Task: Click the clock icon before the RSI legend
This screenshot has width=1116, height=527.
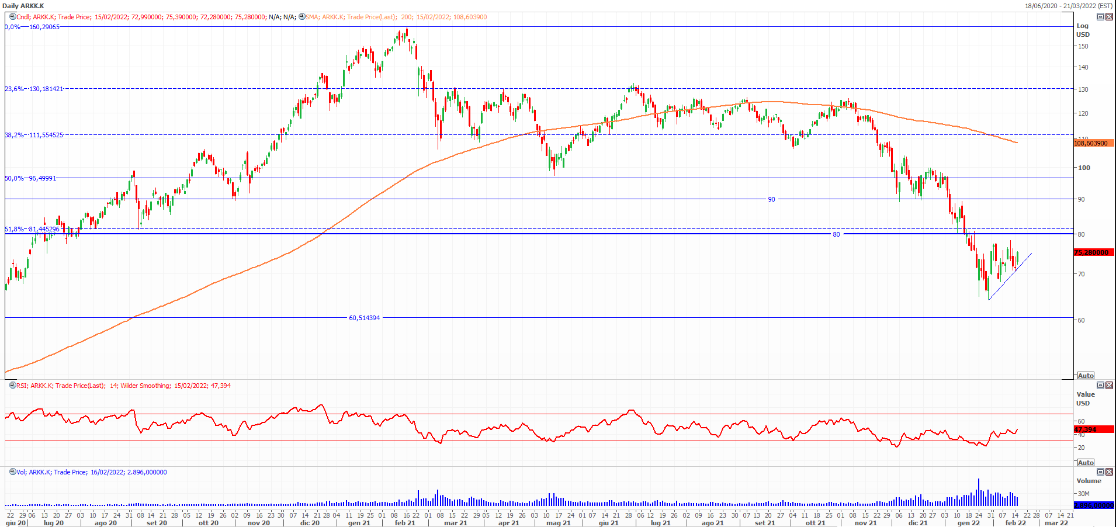Action: coord(12,386)
